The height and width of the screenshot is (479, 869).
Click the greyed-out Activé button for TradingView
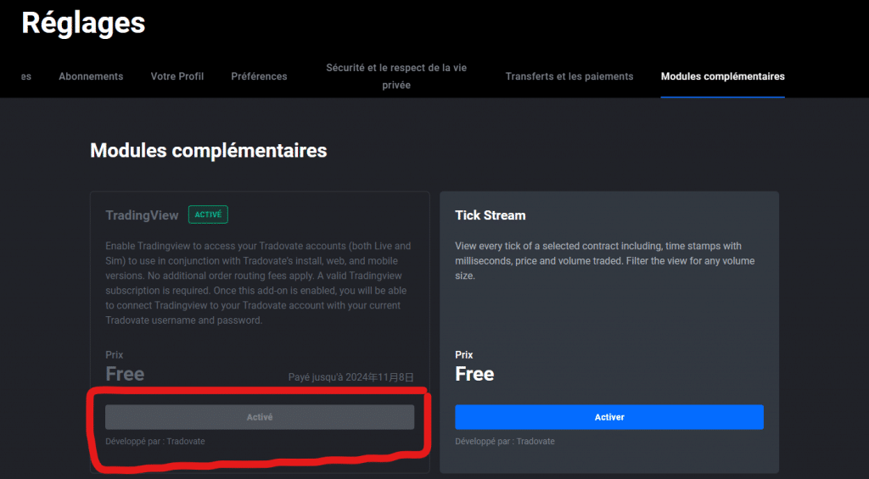point(260,417)
